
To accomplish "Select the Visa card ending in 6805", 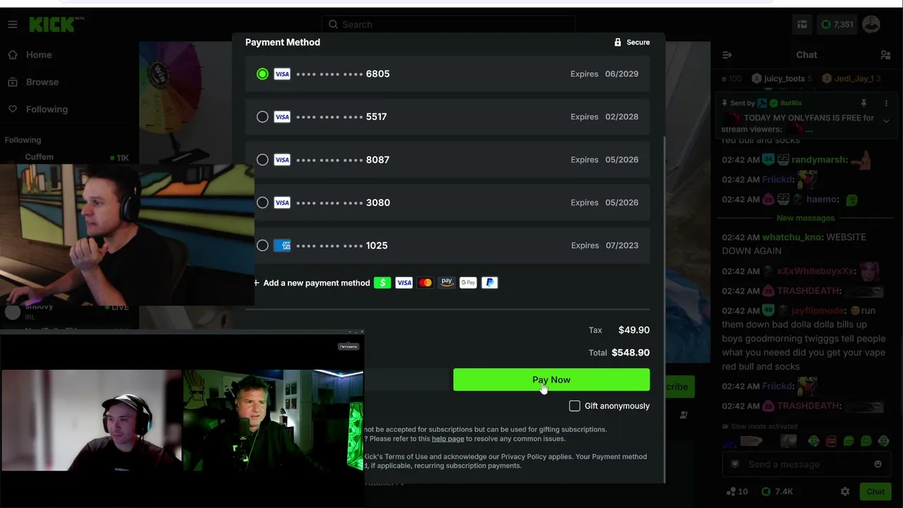I will 447,74.
